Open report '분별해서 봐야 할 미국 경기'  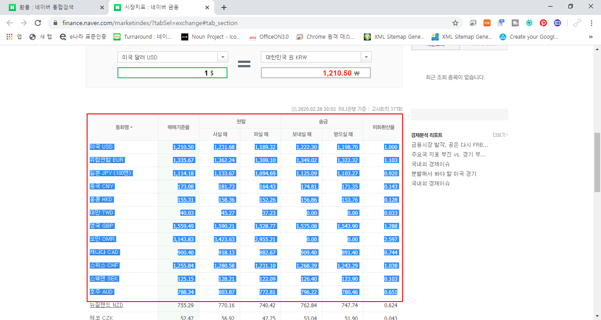(444, 174)
